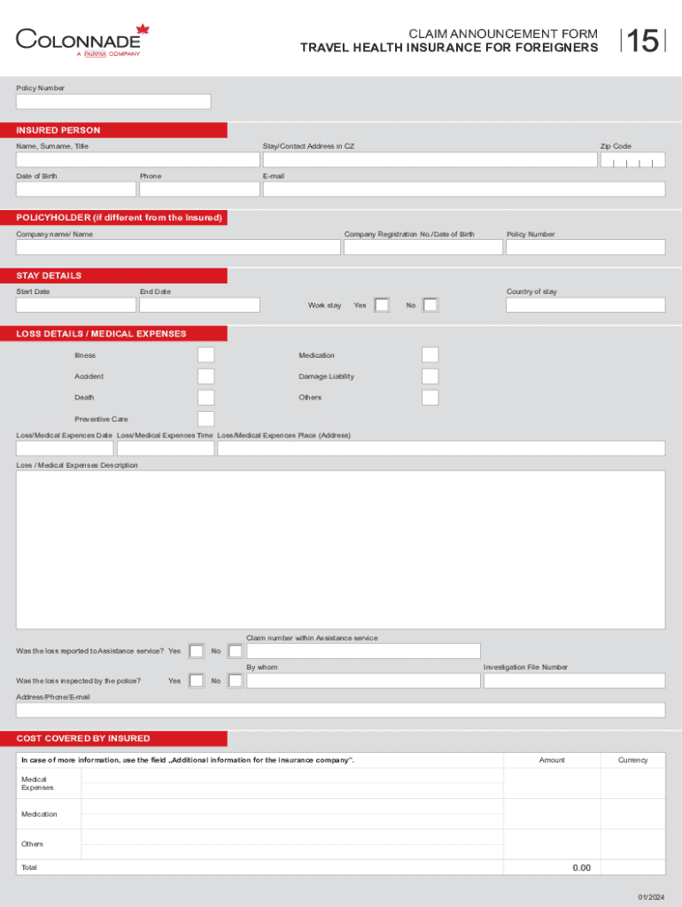Select the Death checkbox
The image size is (682, 907).
coord(205,398)
